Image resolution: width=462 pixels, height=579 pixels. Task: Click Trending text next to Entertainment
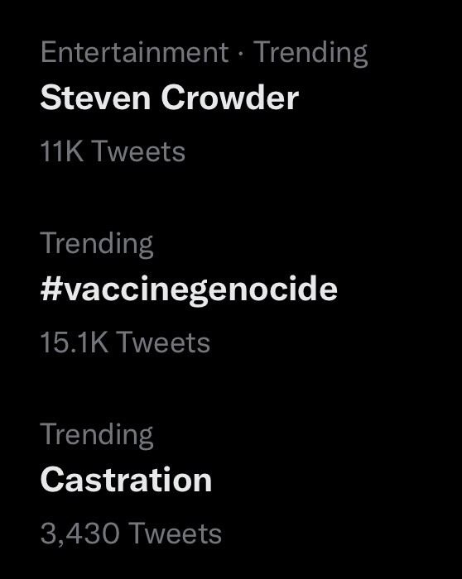click(x=310, y=54)
